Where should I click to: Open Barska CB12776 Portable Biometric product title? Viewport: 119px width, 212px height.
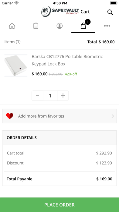[x=67, y=60]
